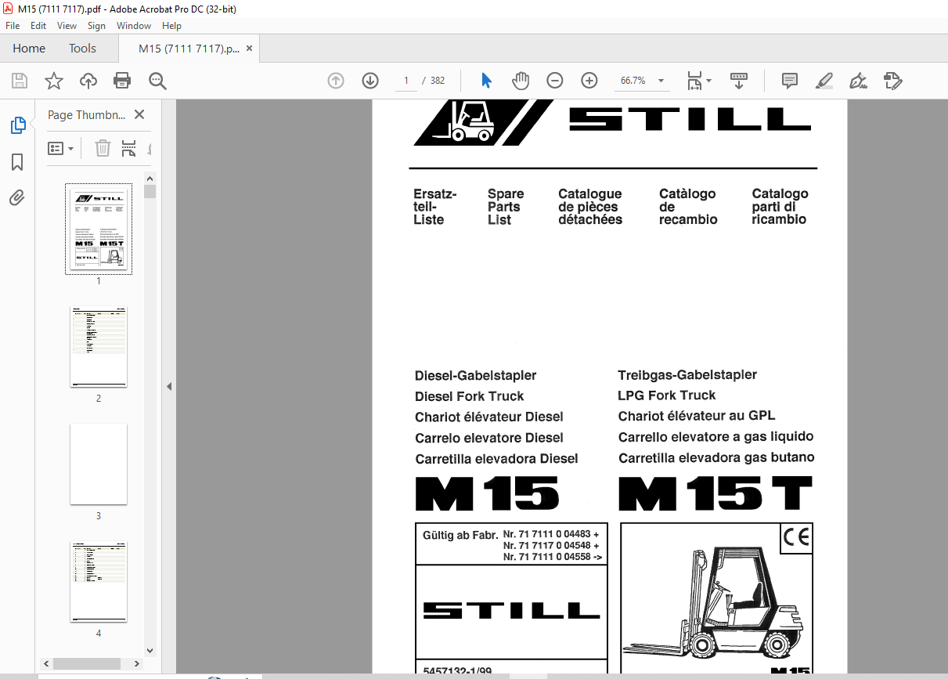The width and height of the screenshot is (948, 679).
Task: Open the Sign menu
Action: click(96, 25)
